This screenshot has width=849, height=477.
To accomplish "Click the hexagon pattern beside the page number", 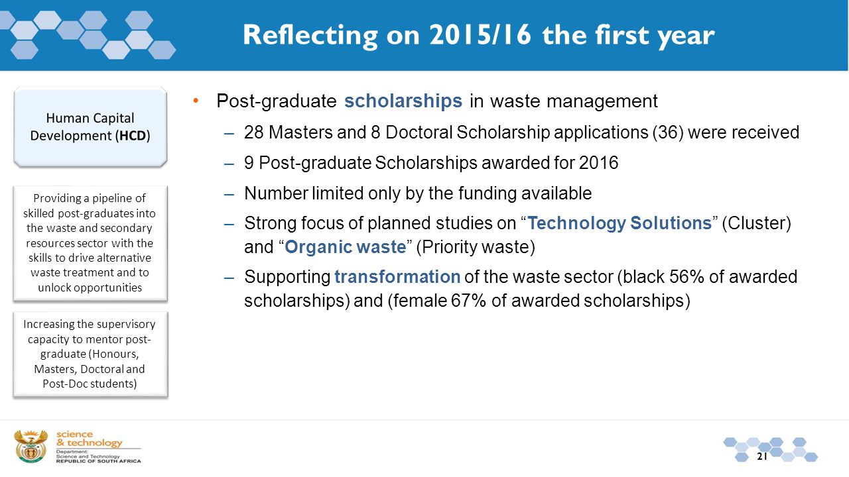I will tap(770, 449).
